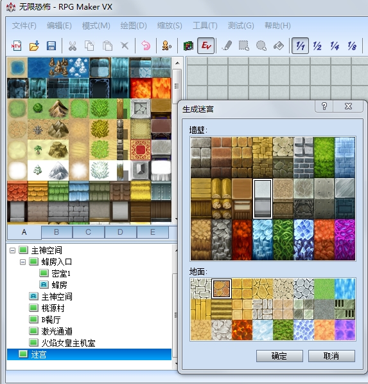Open the 绘图(D) menu
Image resolution: width=368 pixels, height=384 pixels.
coord(134,26)
